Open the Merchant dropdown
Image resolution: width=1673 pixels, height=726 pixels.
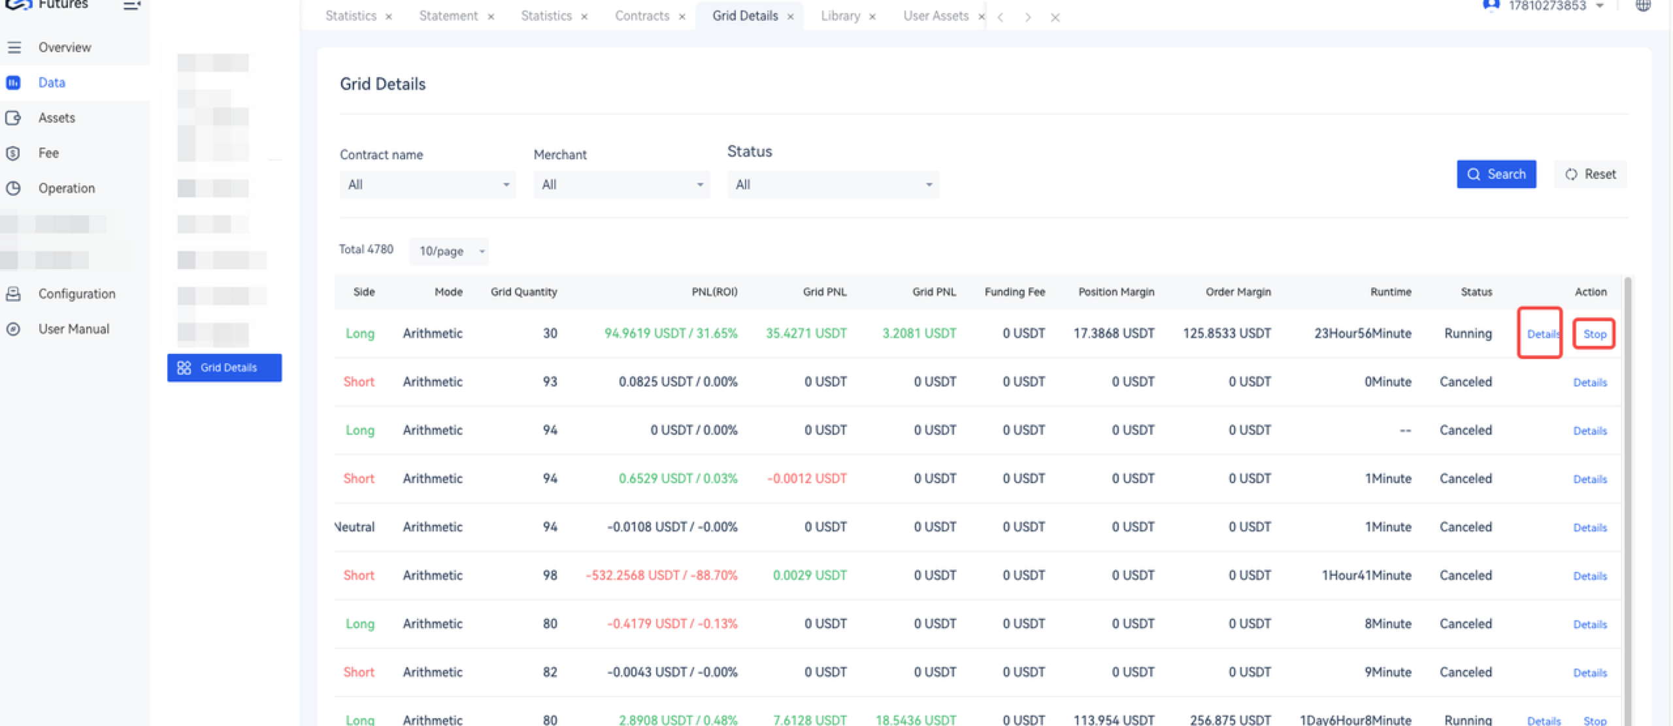pos(621,185)
